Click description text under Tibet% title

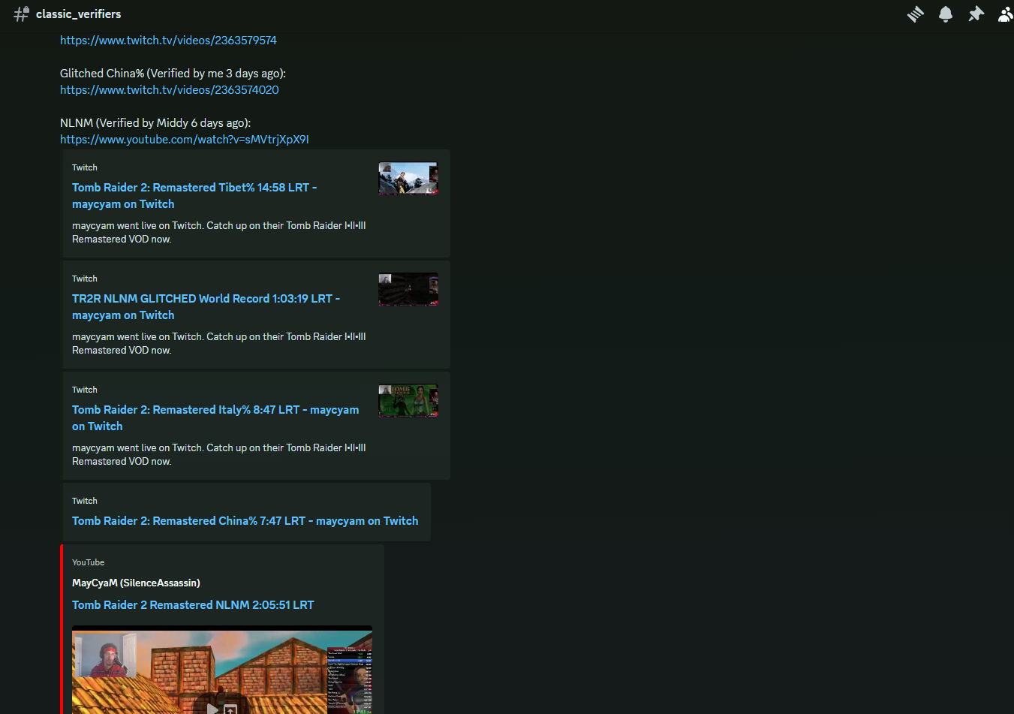click(219, 232)
